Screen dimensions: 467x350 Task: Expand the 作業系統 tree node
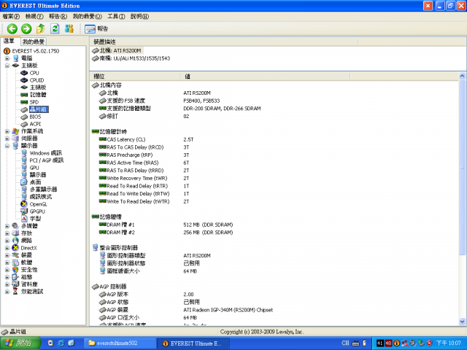click(7, 131)
